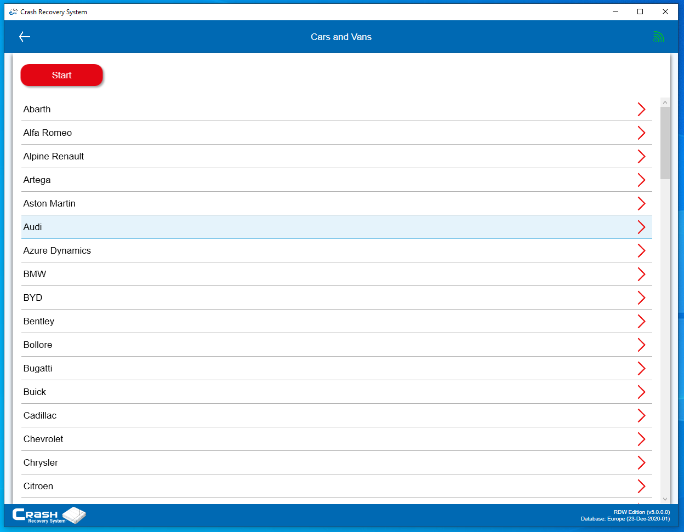Expand Azure Dynamics via its chevron
This screenshot has height=532, width=684.
pyautogui.click(x=641, y=250)
